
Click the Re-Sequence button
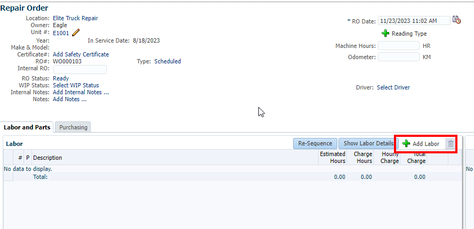point(315,143)
